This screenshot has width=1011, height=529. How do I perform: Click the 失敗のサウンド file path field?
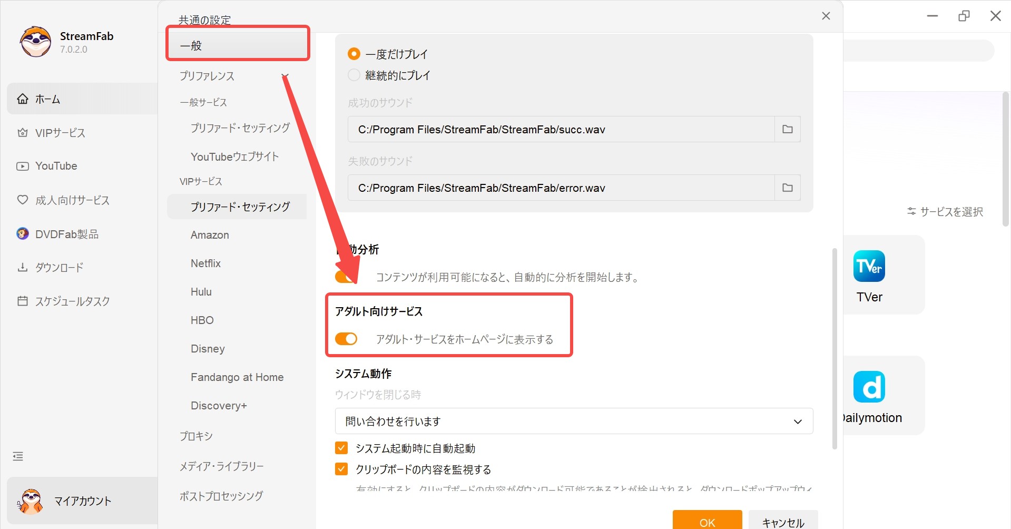(x=561, y=188)
